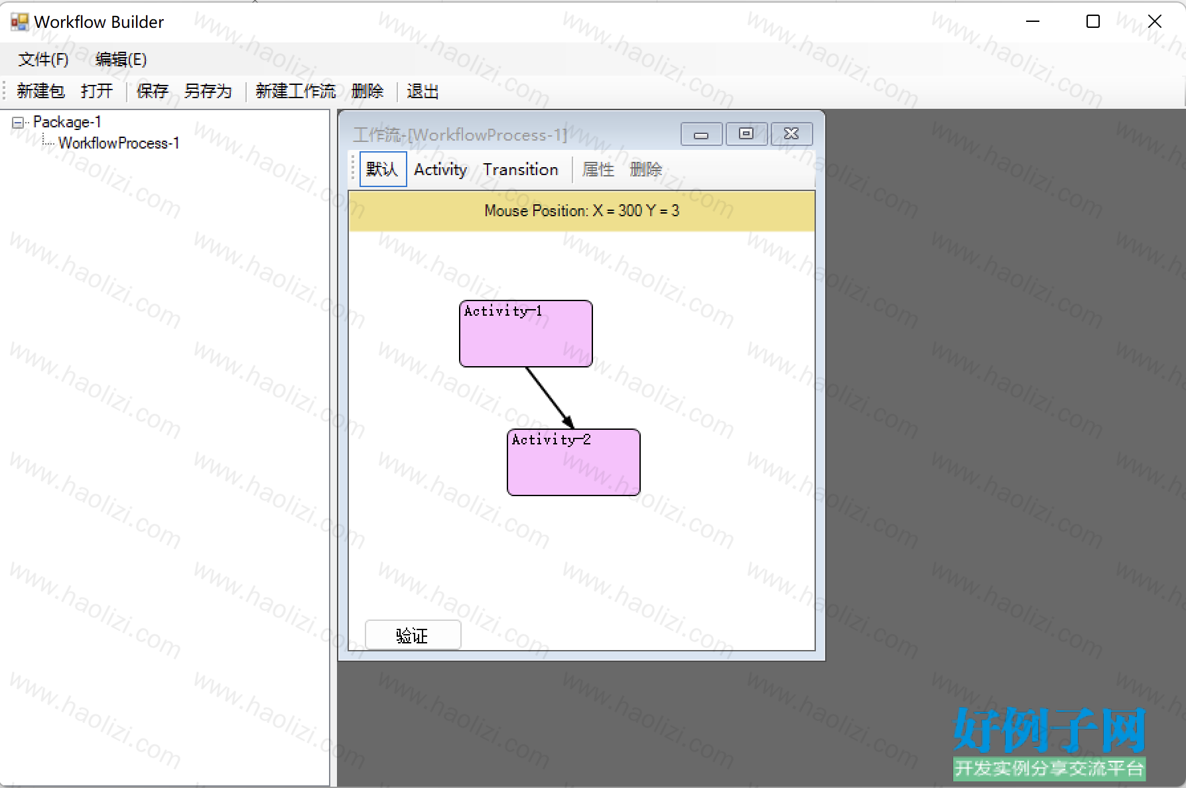1186x788 pixels.
Task: Click 退出 in the main toolbar
Action: (x=423, y=91)
